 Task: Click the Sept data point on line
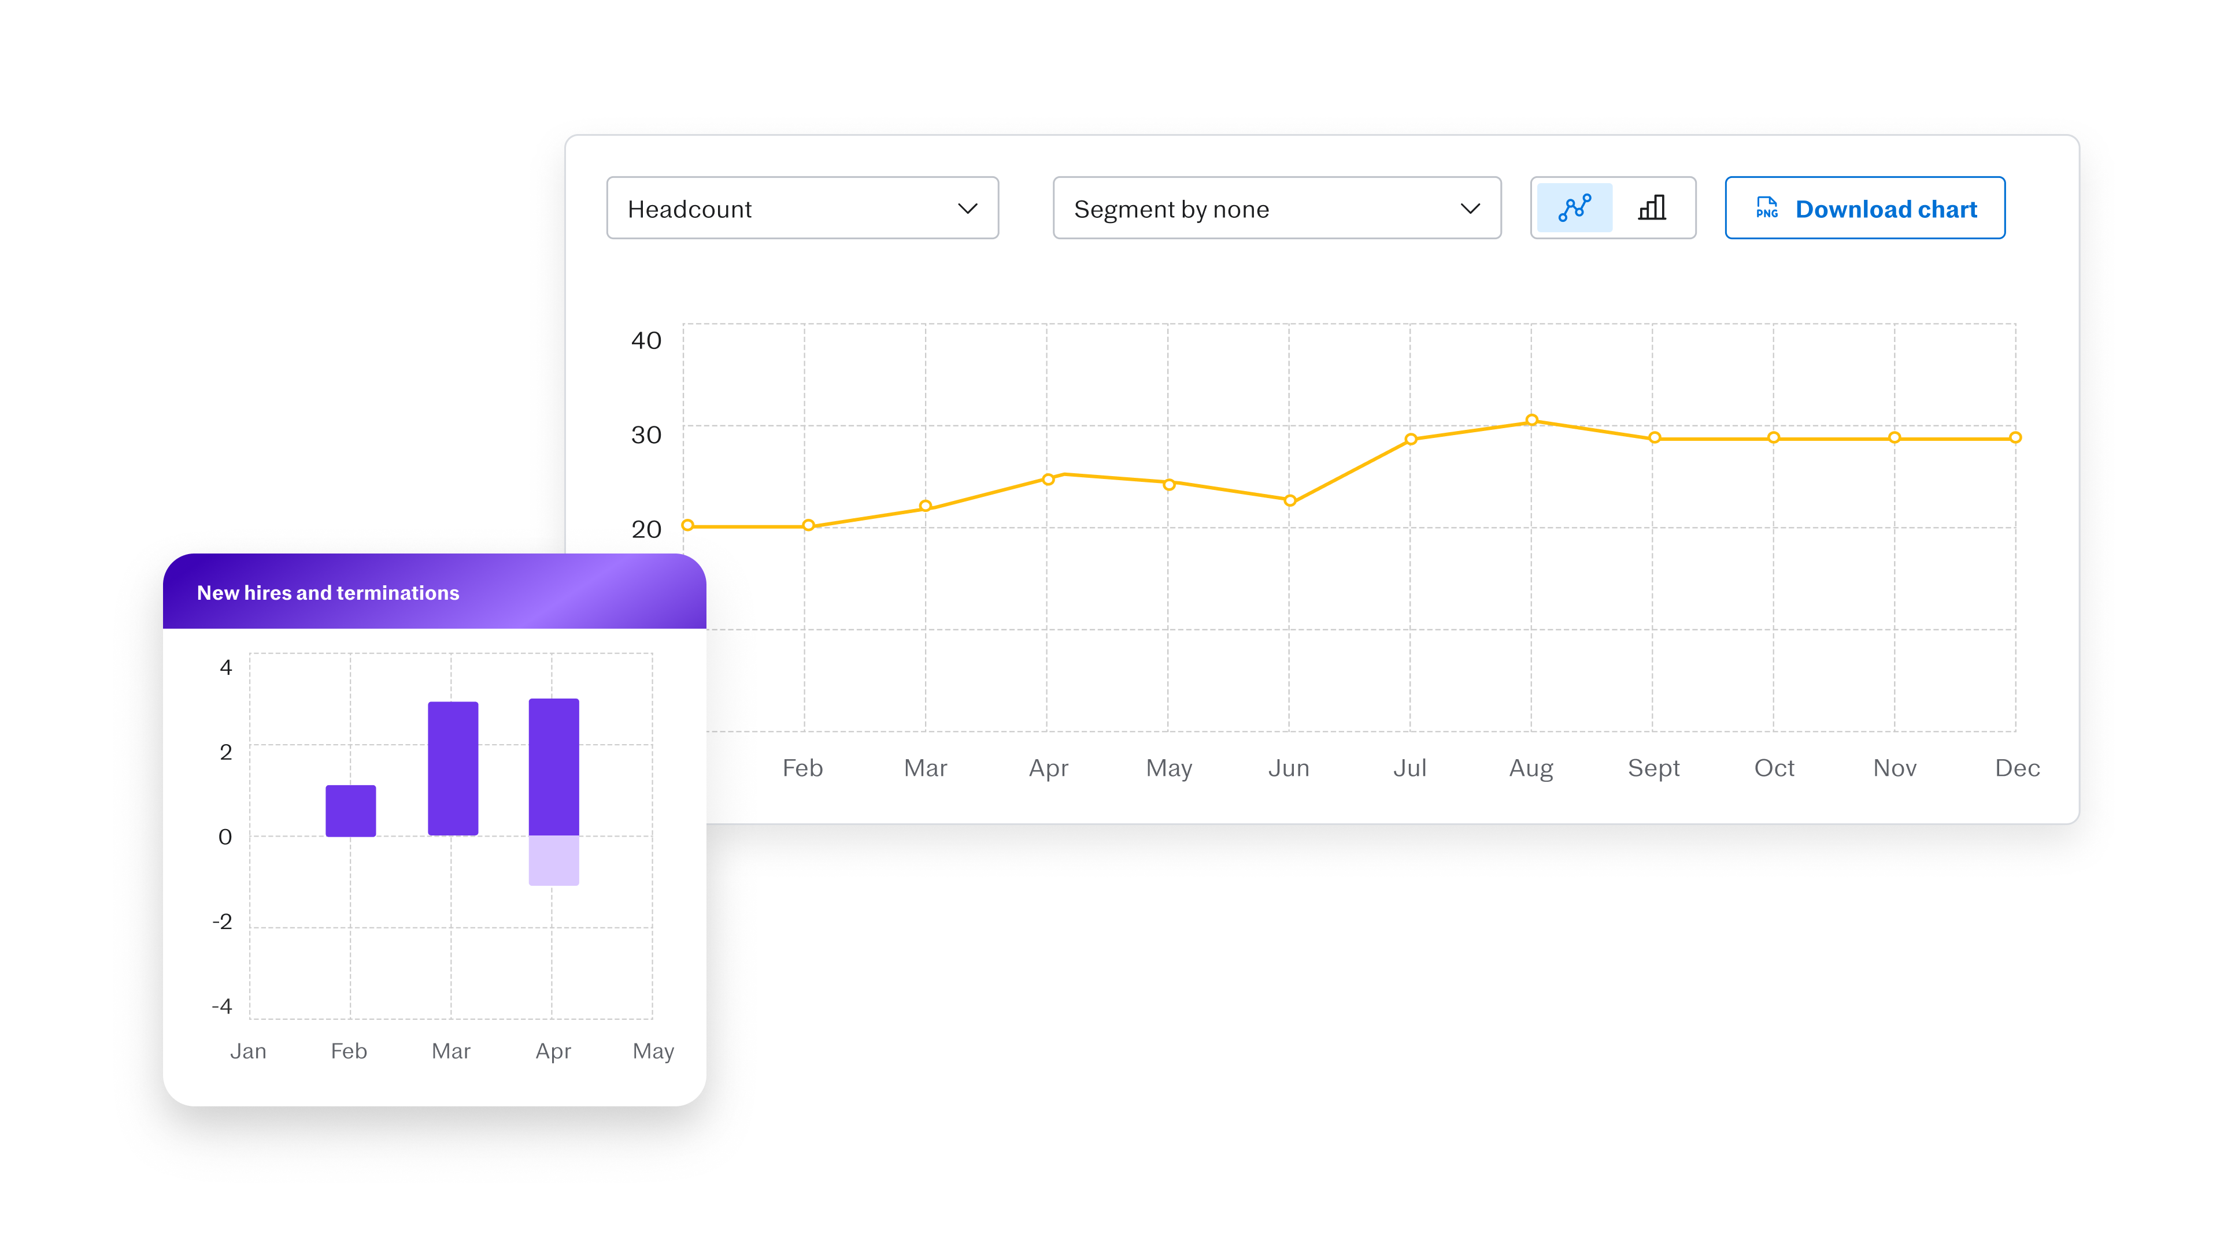(1655, 437)
